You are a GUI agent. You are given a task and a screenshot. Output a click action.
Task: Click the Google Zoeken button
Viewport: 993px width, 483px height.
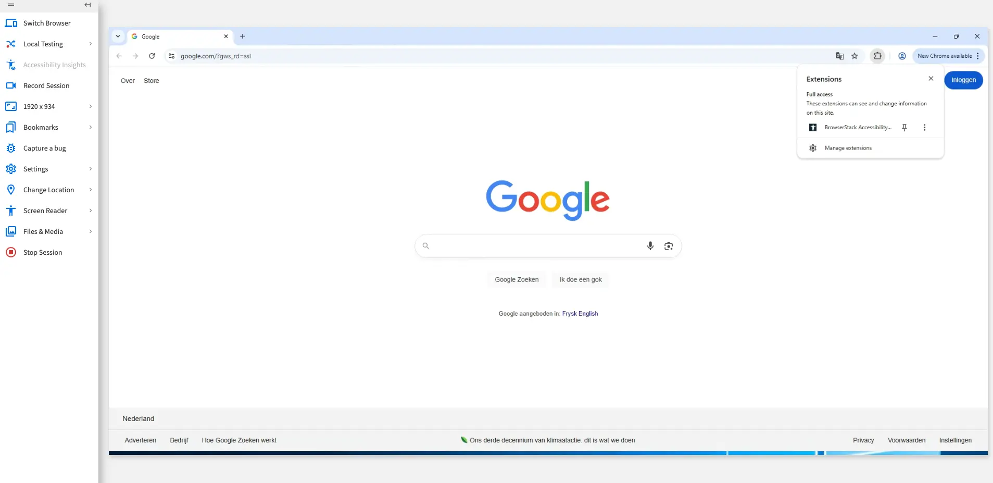pos(517,280)
